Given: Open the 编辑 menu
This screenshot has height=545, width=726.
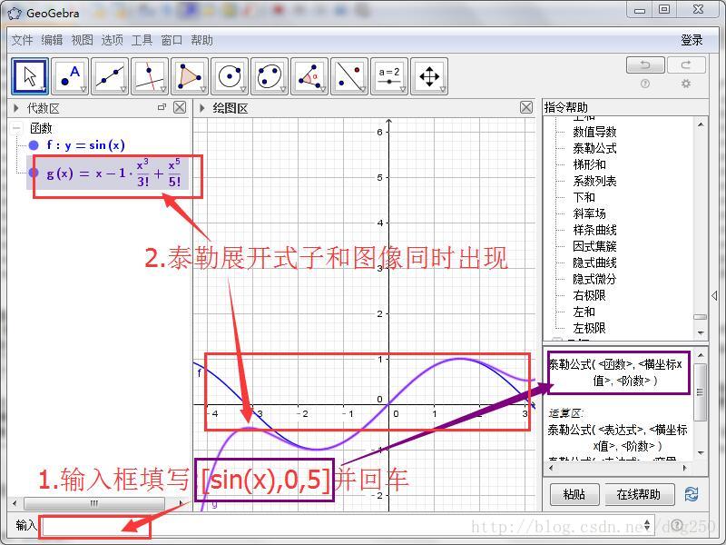Looking at the screenshot, I should (52, 40).
